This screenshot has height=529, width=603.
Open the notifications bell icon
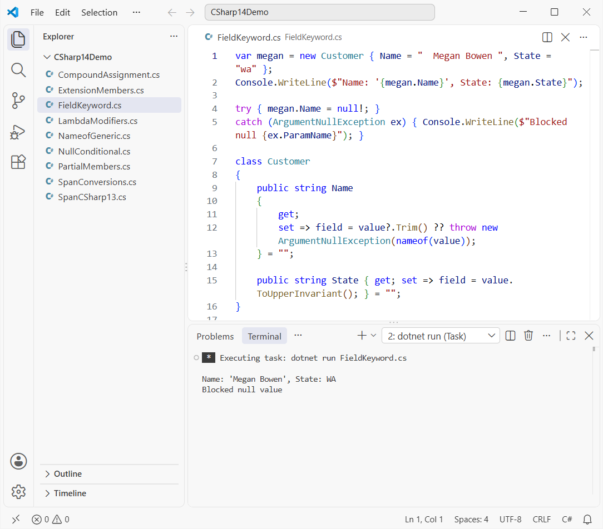(587, 520)
